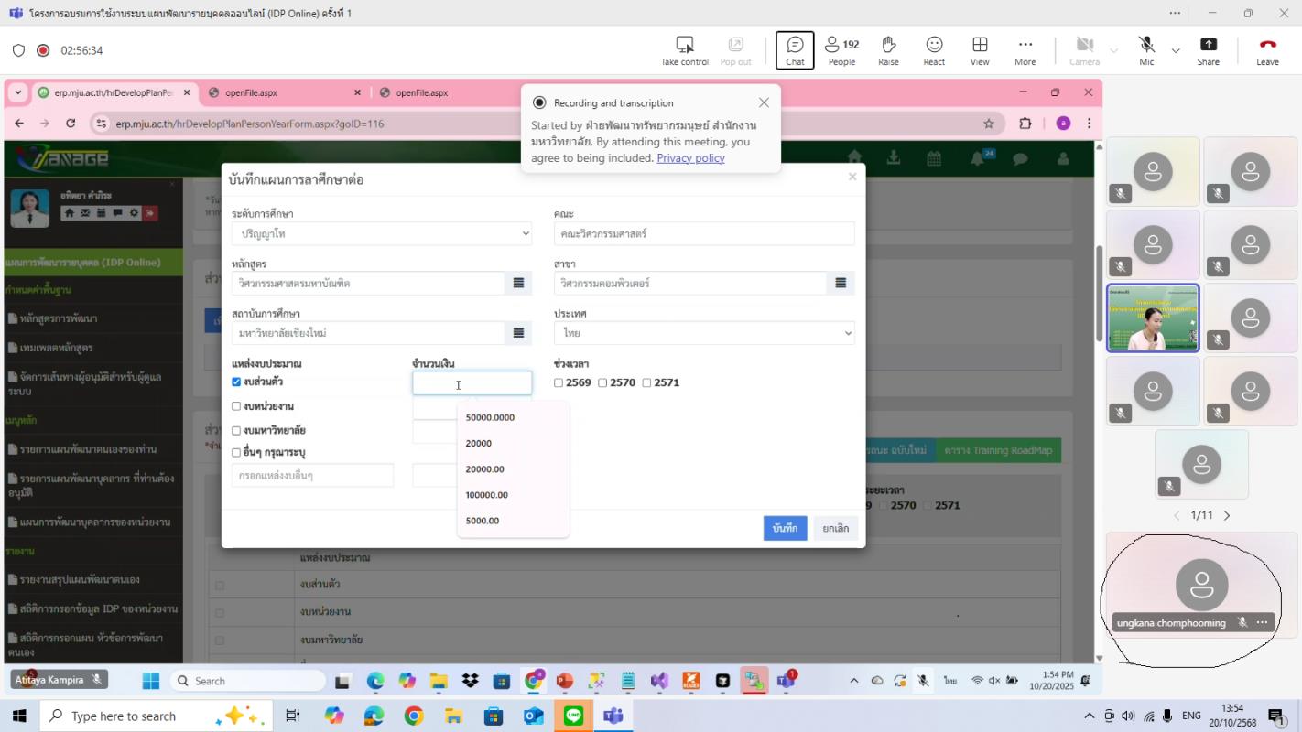Viewport: 1302px width, 732px height.
Task: Expand the ระดับการศึกษา dropdown
Action: pyautogui.click(x=381, y=234)
